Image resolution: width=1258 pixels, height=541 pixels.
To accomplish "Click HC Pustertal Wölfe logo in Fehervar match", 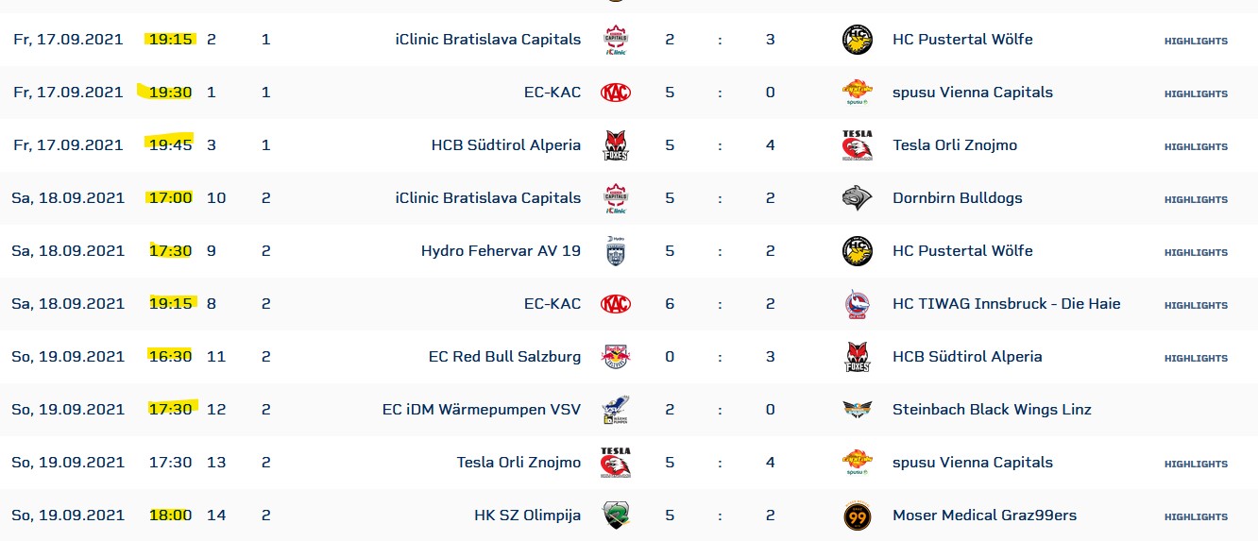I will pos(857,251).
